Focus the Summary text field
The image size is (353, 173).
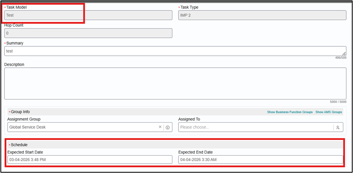[x=175, y=51]
